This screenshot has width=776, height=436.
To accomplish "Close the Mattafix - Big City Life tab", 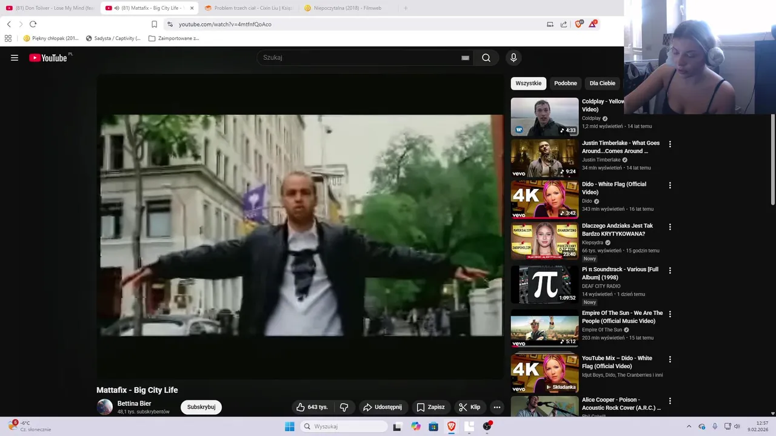I will (x=192, y=8).
